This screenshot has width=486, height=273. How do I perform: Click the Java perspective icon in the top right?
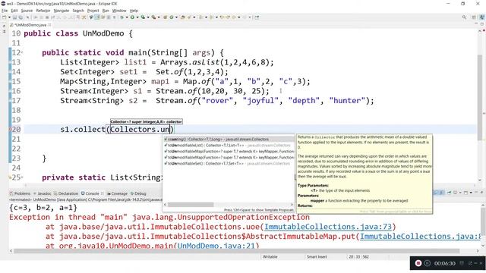click(x=481, y=17)
